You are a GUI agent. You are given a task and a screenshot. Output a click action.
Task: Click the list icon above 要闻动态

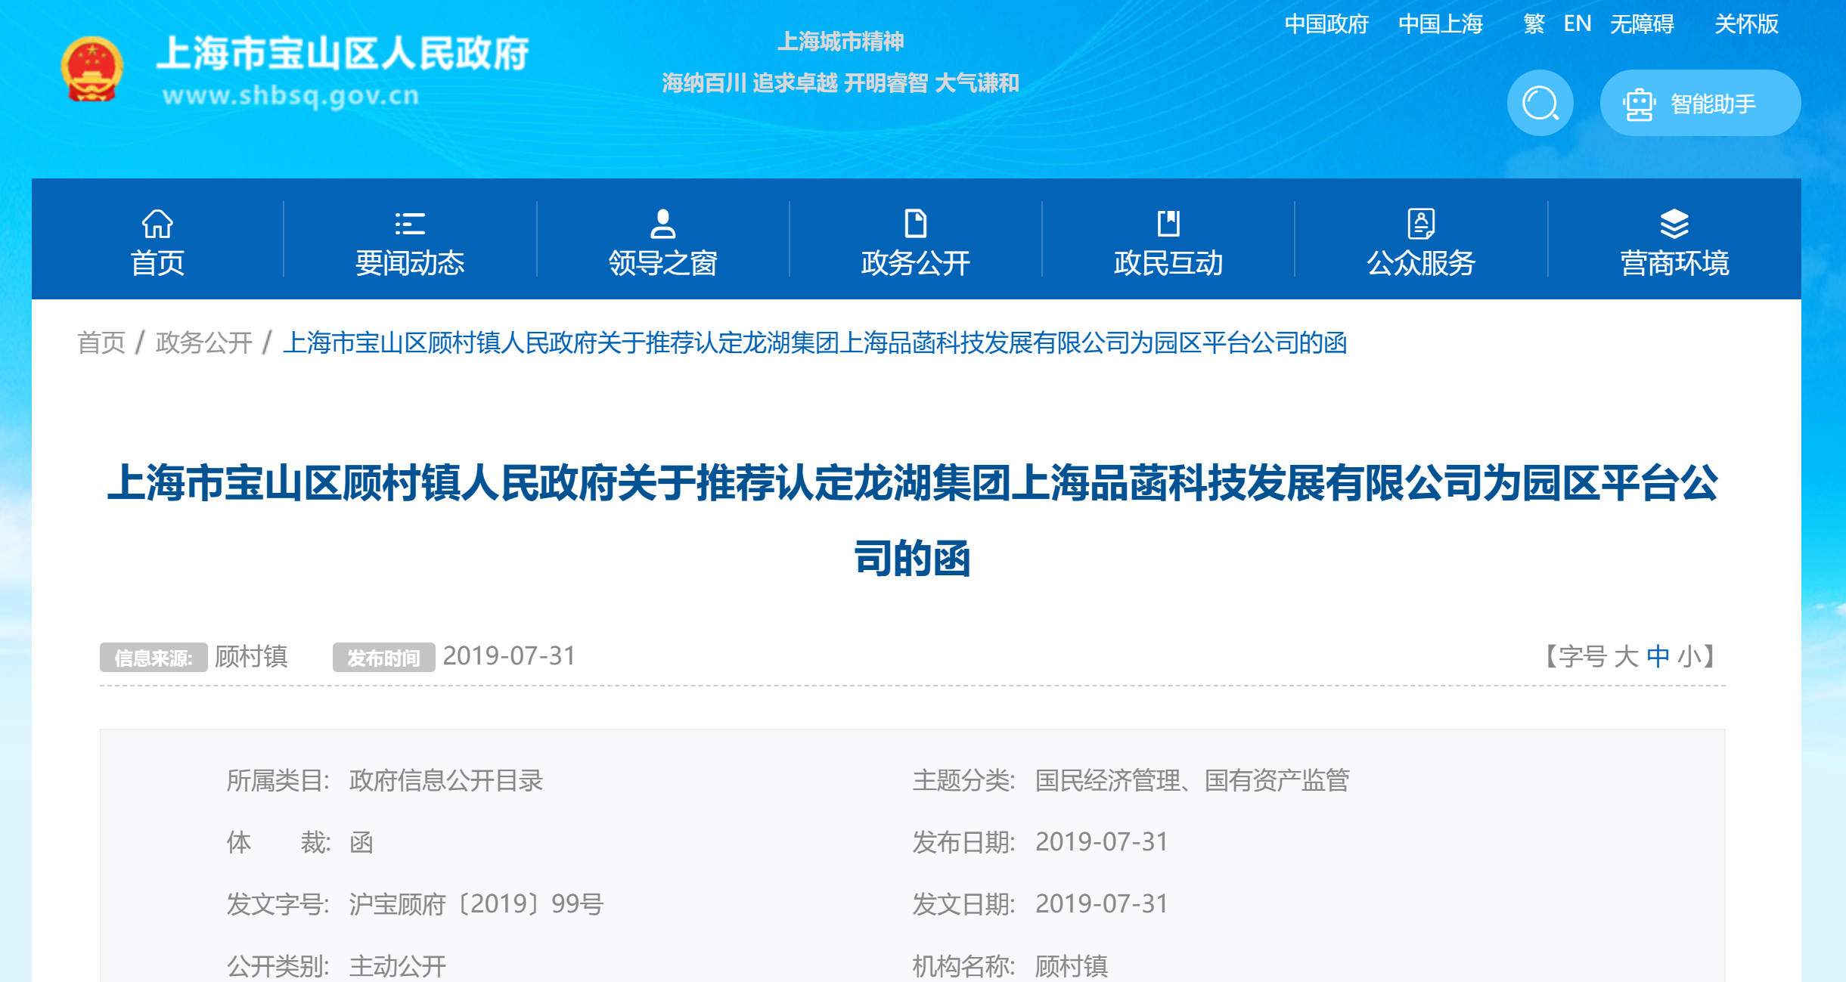pyautogui.click(x=410, y=224)
